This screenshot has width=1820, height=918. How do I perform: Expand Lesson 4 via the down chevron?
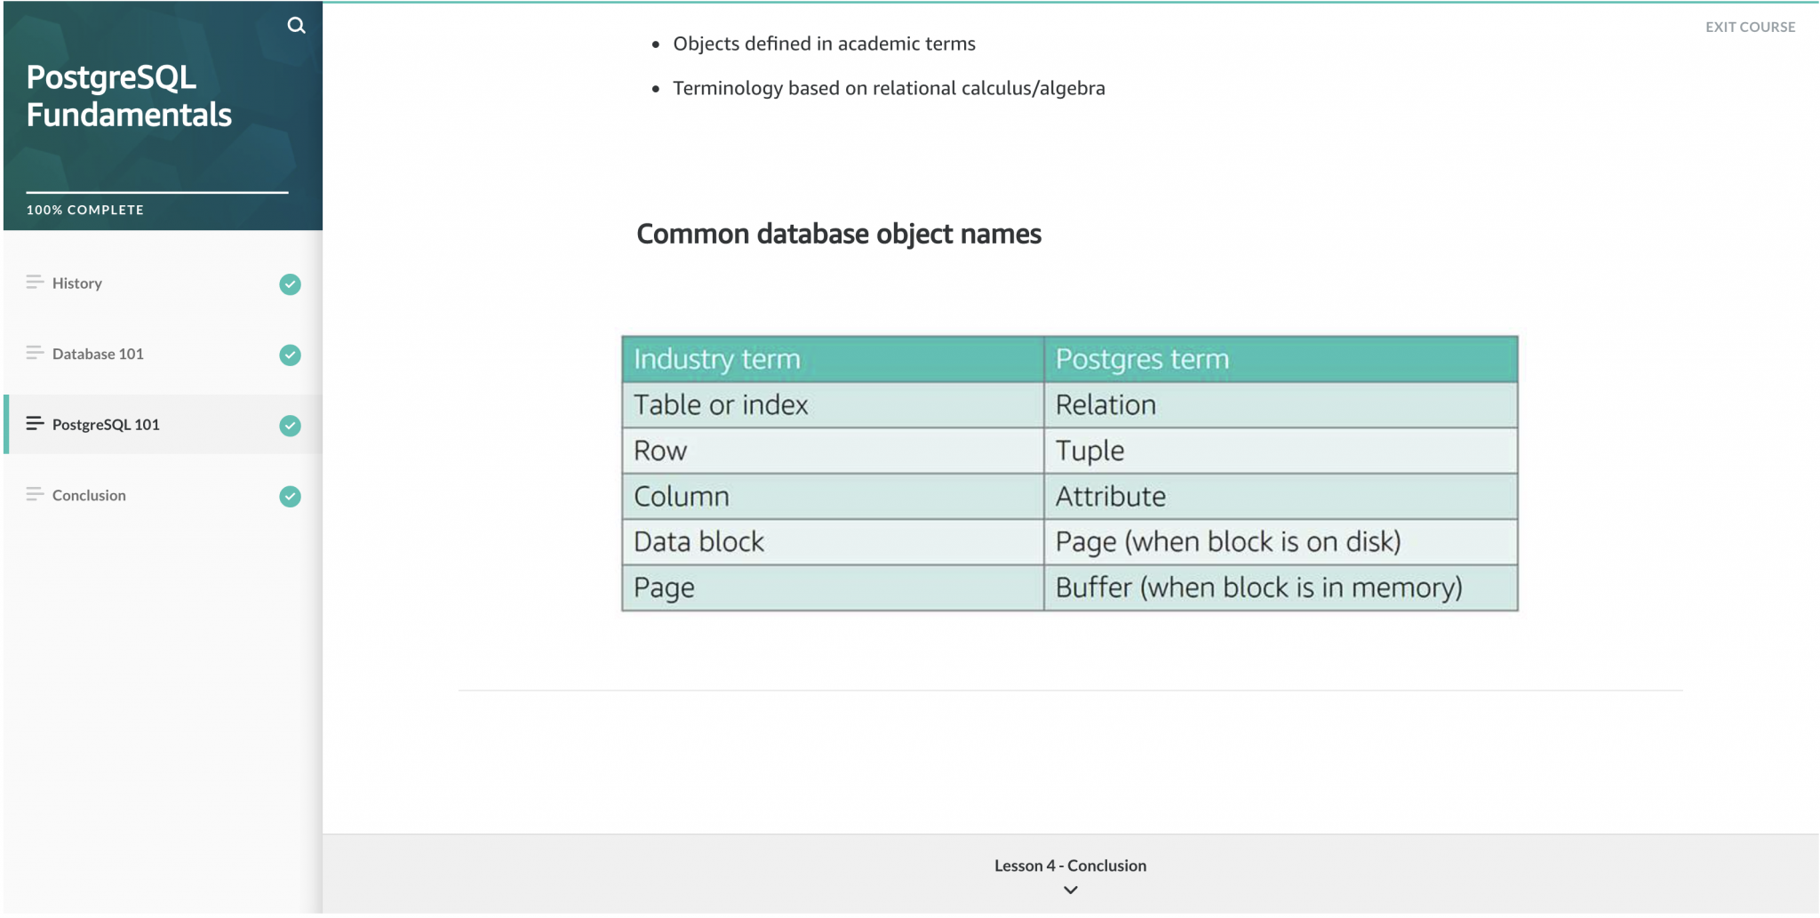coord(1070,890)
